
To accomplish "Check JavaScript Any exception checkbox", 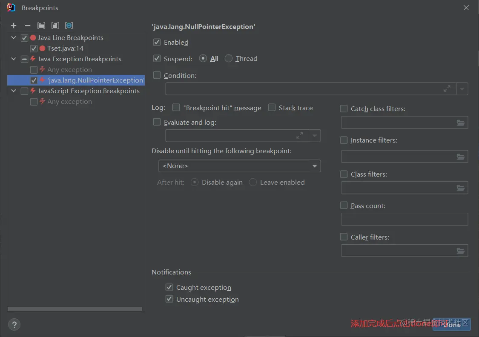I will [34, 102].
